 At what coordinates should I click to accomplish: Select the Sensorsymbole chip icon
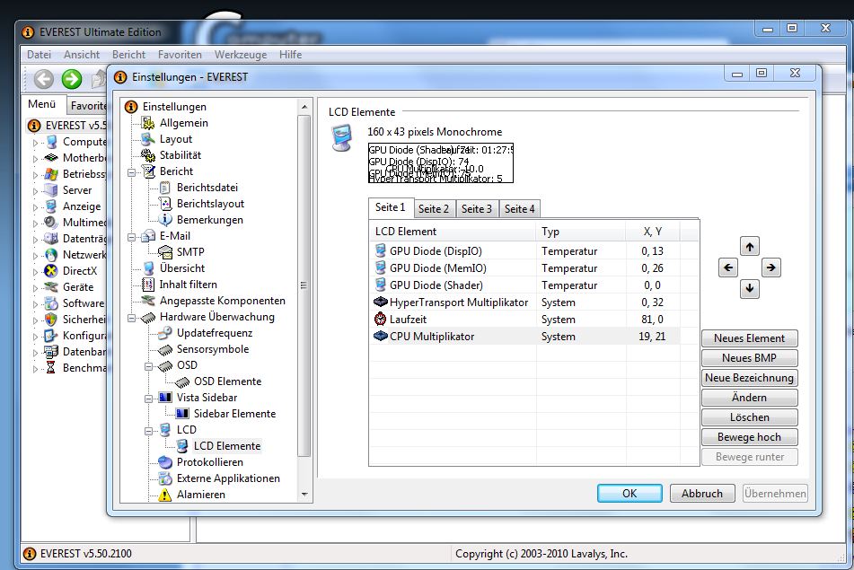(165, 349)
